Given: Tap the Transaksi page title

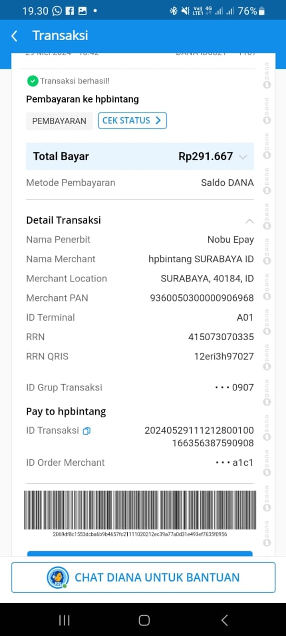Looking at the screenshot, I should pos(60,35).
